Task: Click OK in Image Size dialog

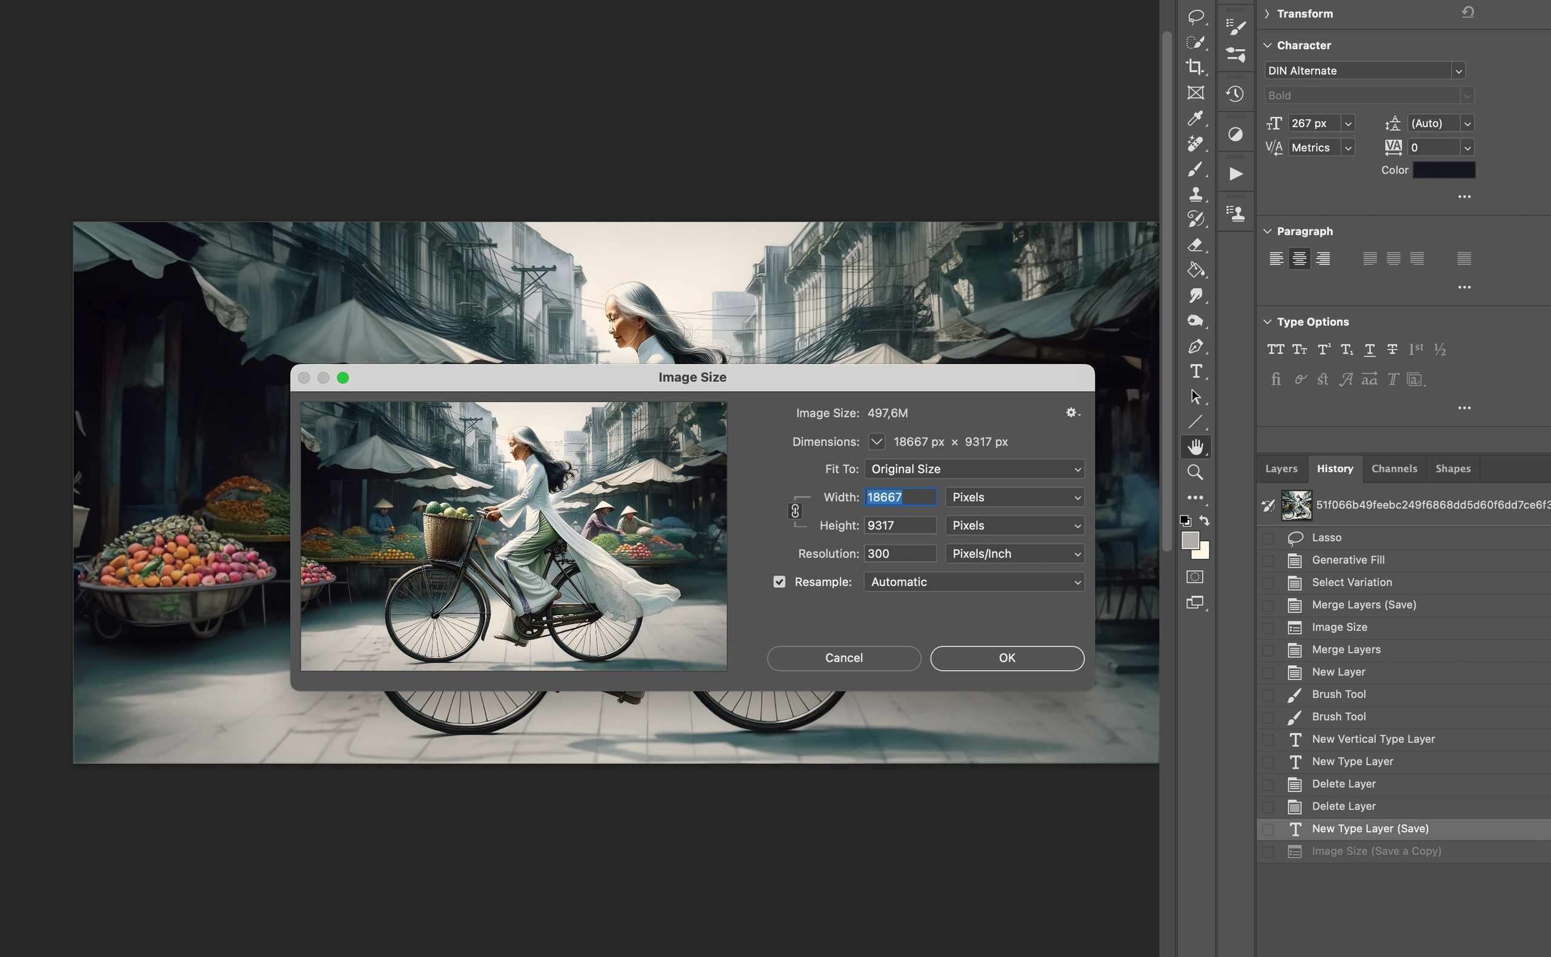Action: tap(1006, 658)
